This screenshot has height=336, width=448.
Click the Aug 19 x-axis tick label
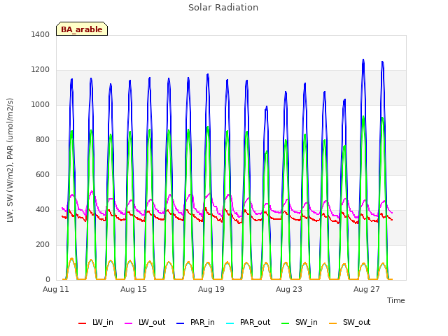pos(211,289)
